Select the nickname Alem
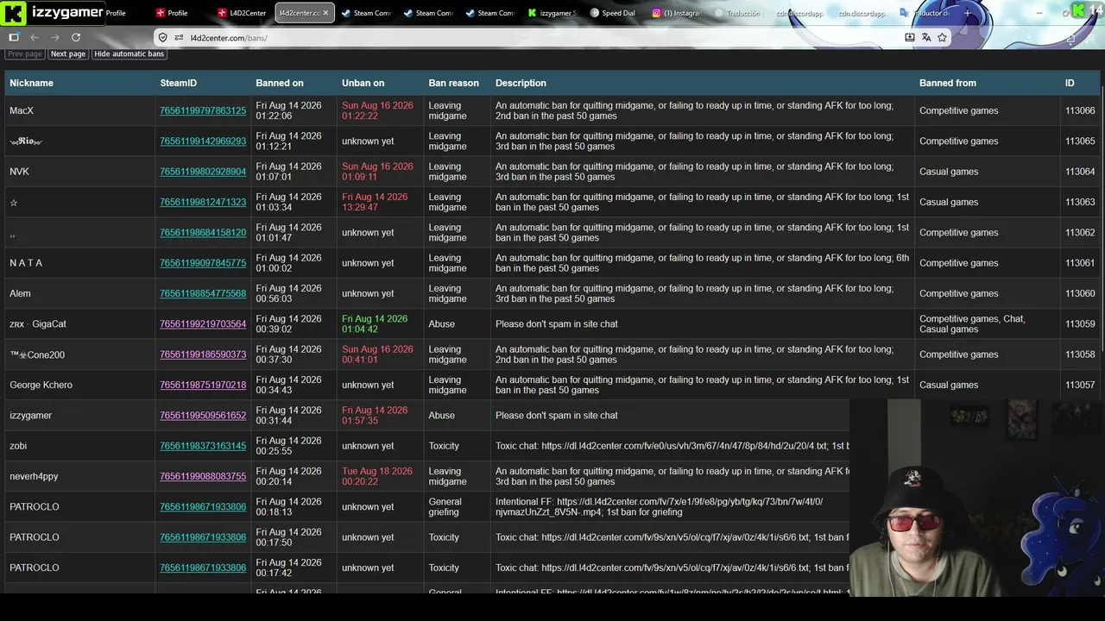1105x621 pixels. point(20,294)
